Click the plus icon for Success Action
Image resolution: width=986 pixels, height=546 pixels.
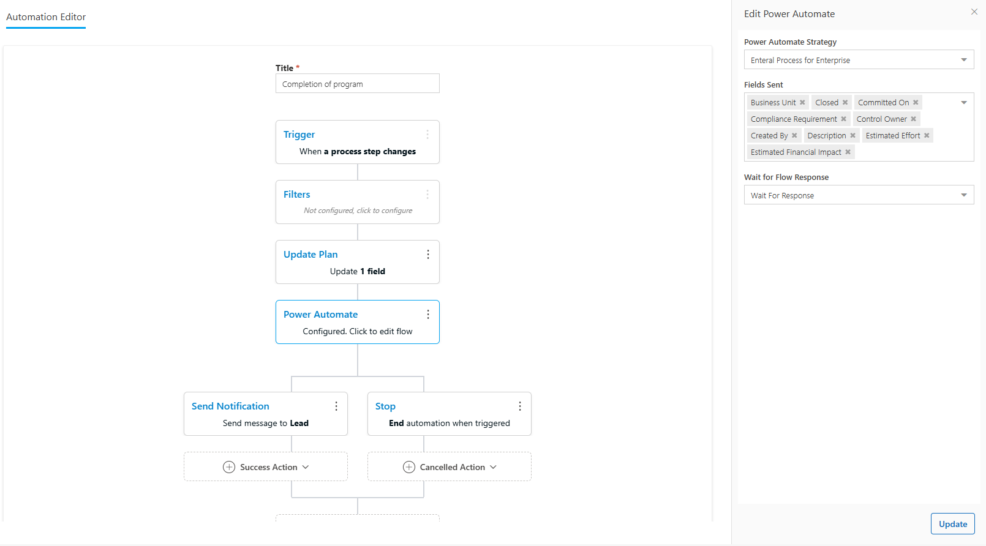coord(229,467)
